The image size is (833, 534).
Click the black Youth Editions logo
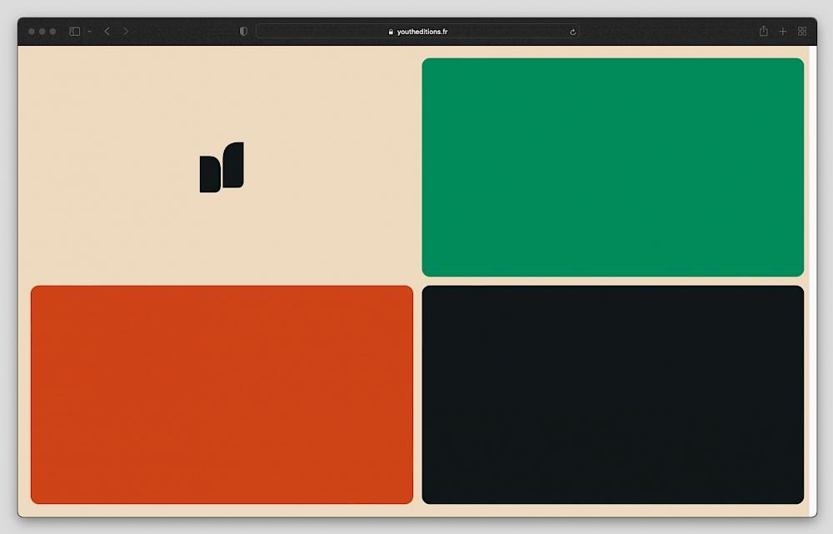(222, 167)
